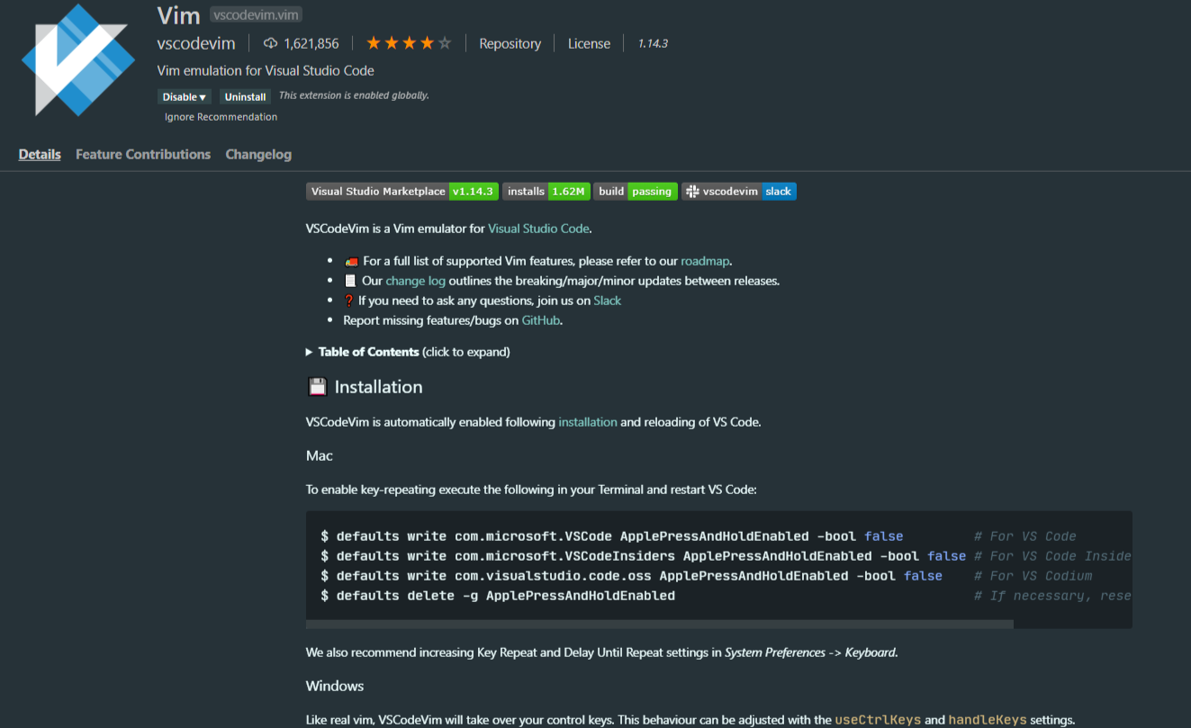Click the installs 1.62M badge
1191x728 pixels.
click(x=546, y=191)
